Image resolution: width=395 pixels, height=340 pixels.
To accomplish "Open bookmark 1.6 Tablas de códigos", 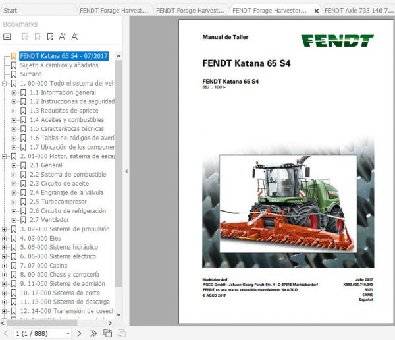I will pos(72,138).
